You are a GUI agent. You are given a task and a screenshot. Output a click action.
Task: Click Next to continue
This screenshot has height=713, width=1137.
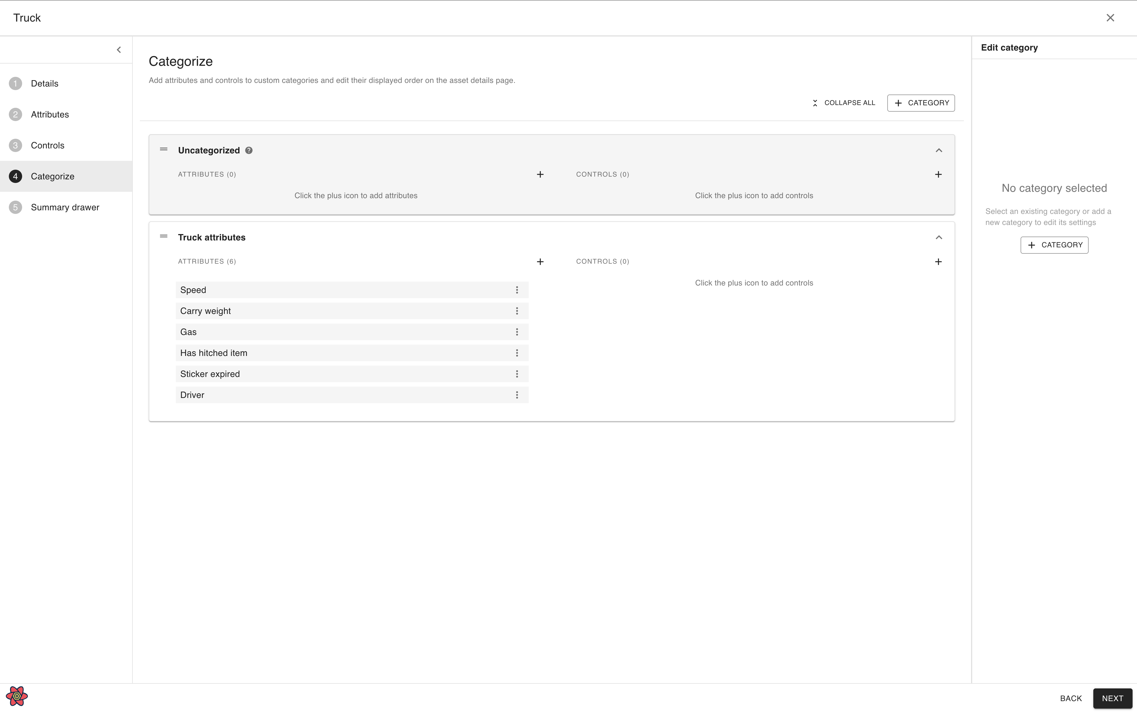1112,698
